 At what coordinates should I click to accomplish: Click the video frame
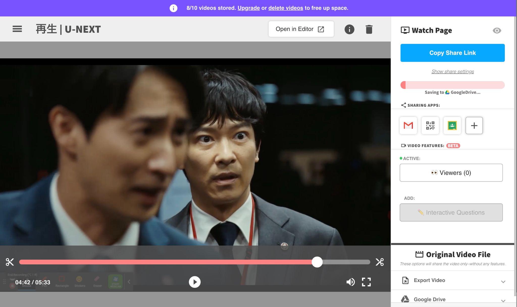[x=195, y=155]
